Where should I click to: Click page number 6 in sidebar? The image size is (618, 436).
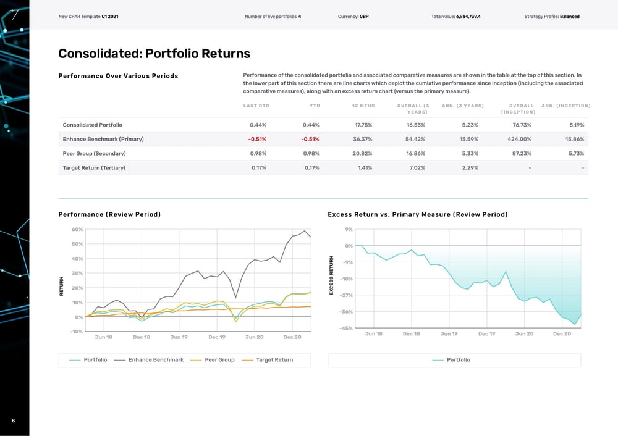pyautogui.click(x=14, y=421)
